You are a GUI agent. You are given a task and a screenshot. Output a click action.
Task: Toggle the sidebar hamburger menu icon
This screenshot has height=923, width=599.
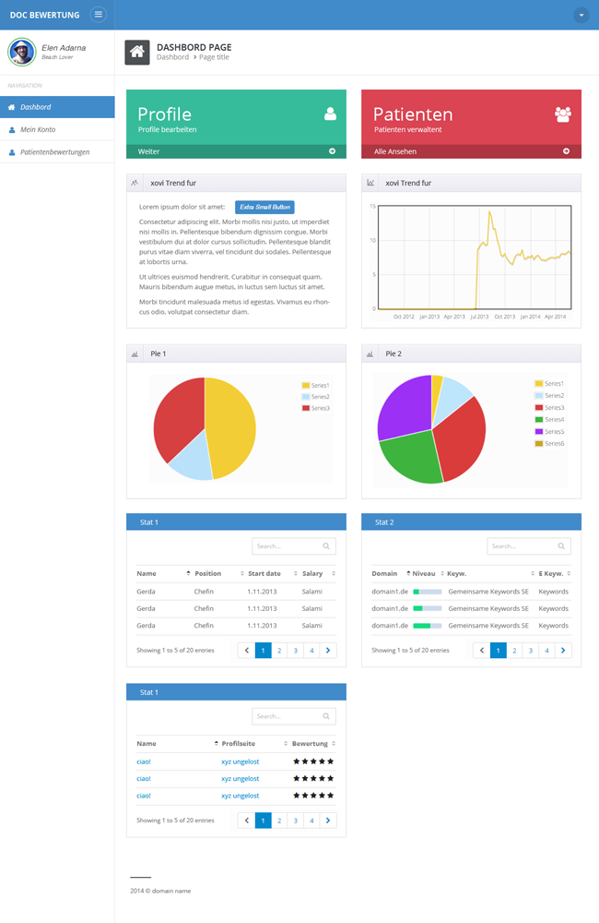[99, 14]
